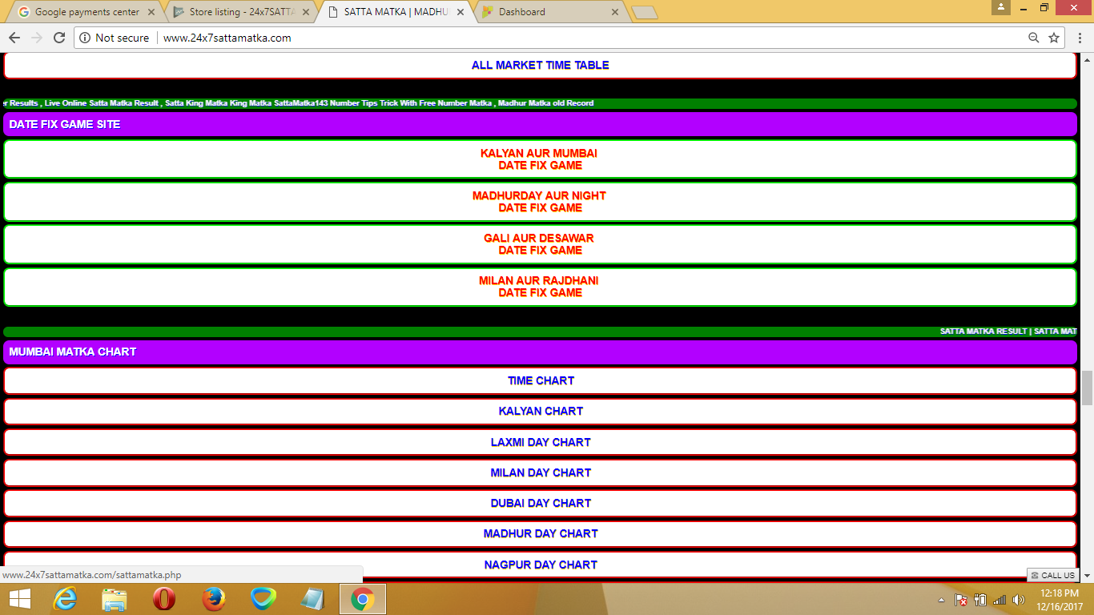Click the page vertical scrollbar thumb
The height and width of the screenshot is (615, 1094).
pyautogui.click(x=1087, y=388)
